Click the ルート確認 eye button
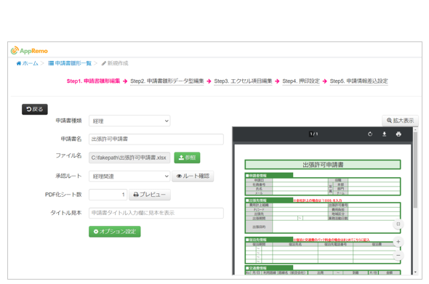 tap(193, 177)
